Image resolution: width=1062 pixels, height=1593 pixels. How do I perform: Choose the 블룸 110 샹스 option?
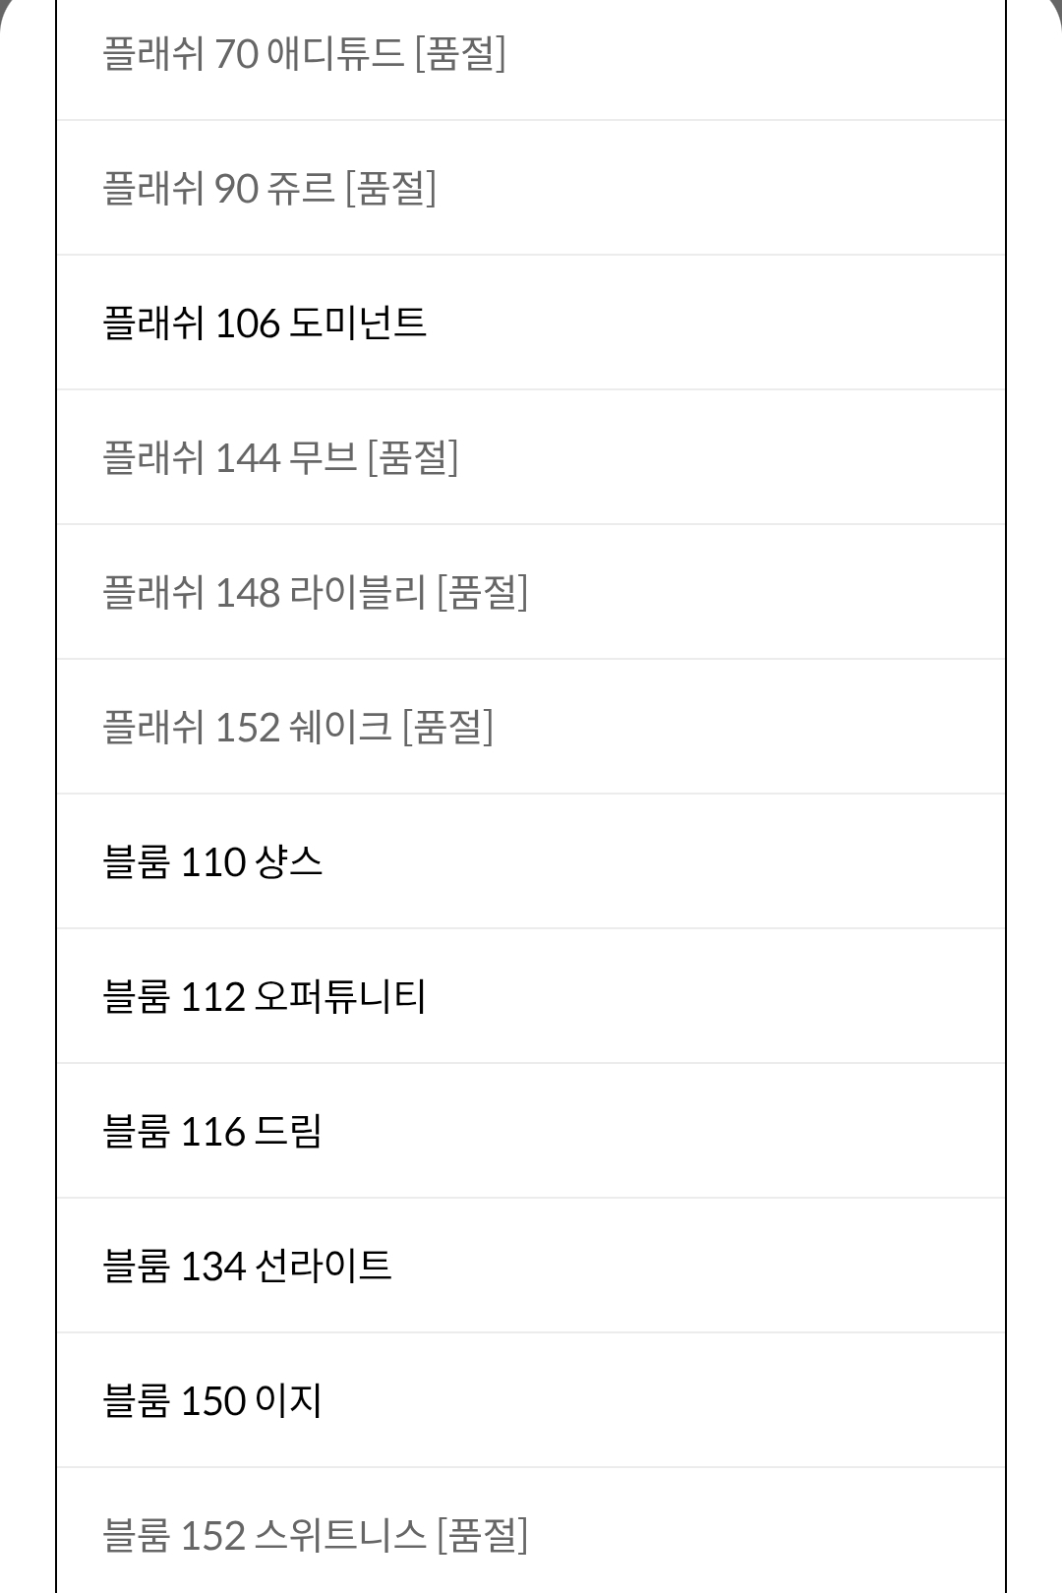tap(212, 861)
